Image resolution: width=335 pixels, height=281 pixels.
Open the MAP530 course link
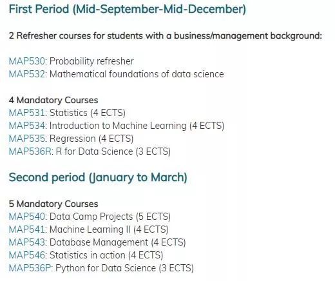pyautogui.click(x=27, y=61)
